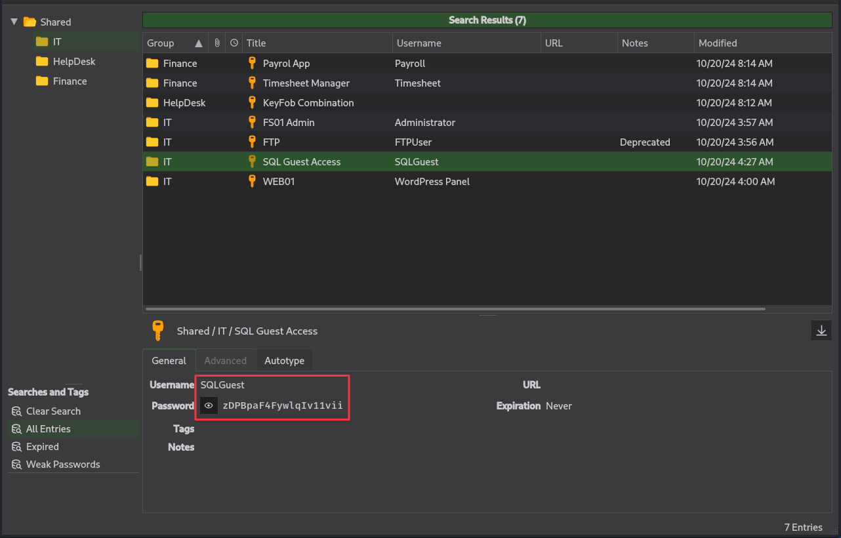
Task: Click the hide preview panel arrow button
Action: [821, 331]
